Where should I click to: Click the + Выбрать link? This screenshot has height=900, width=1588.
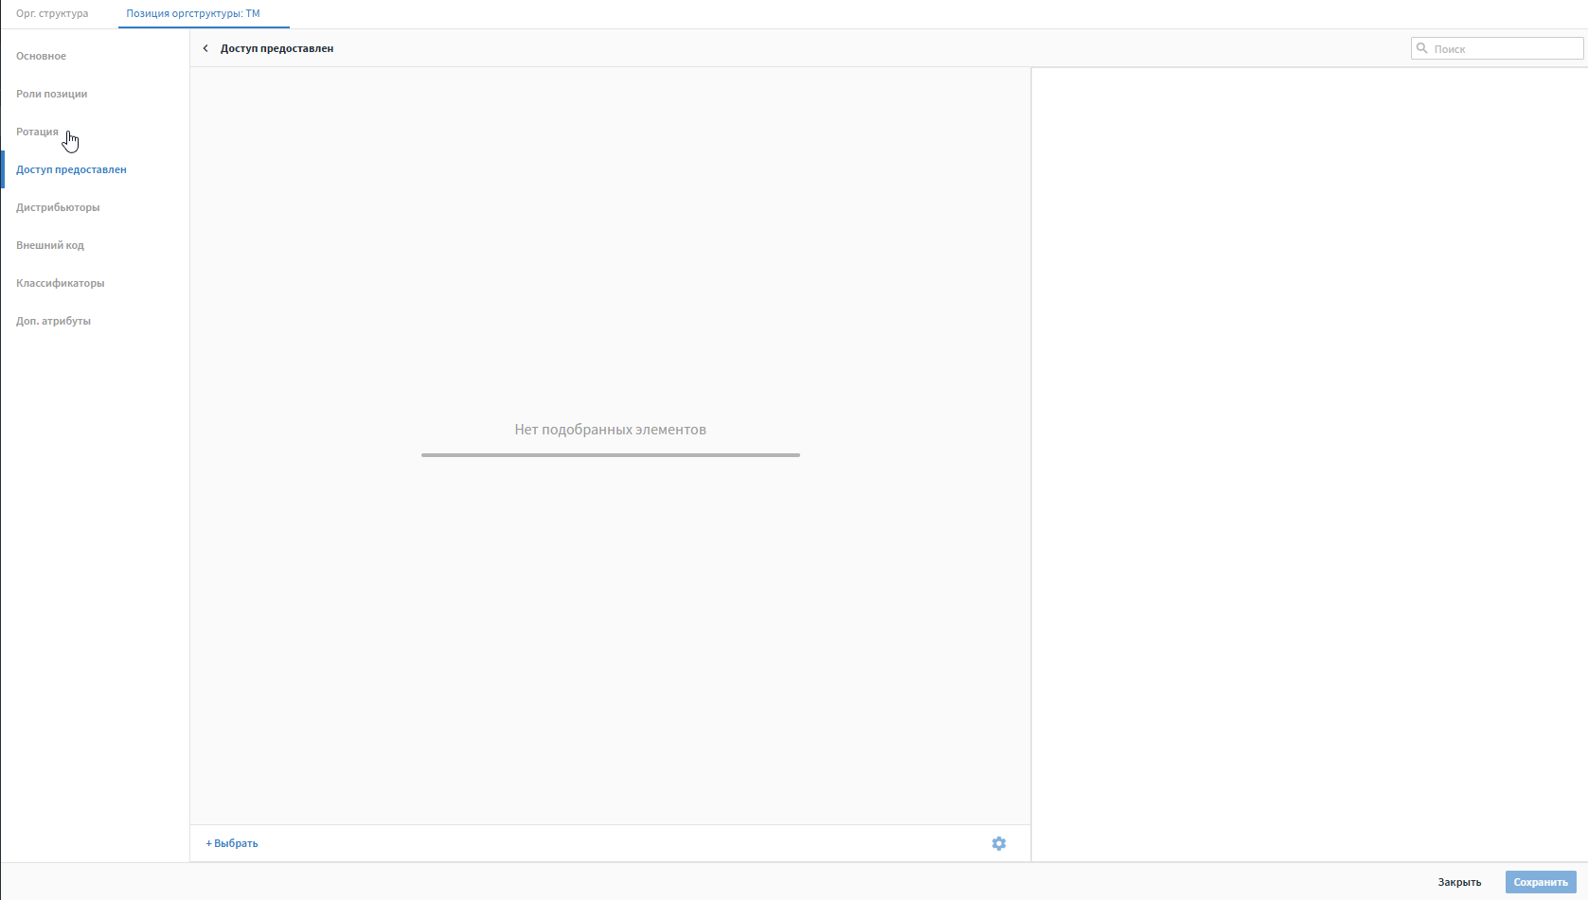232,843
